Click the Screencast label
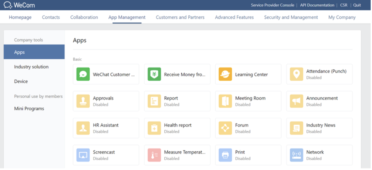 (x=104, y=152)
